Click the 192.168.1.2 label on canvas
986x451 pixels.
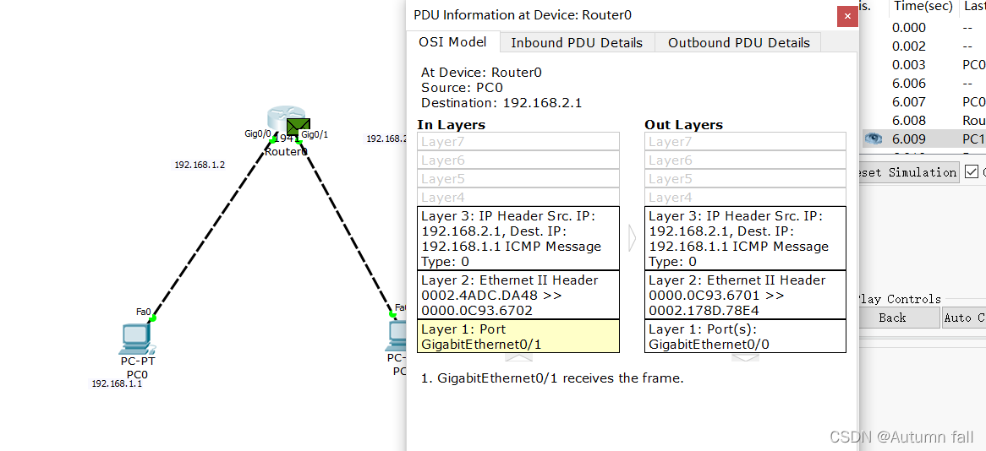(x=200, y=166)
